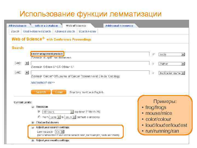Open the AND operator dropdown beside Author row
The image size is (197, 148).
tap(22, 63)
